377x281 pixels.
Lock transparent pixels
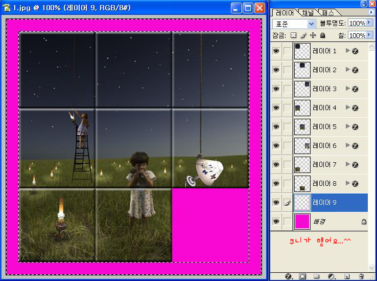293,35
